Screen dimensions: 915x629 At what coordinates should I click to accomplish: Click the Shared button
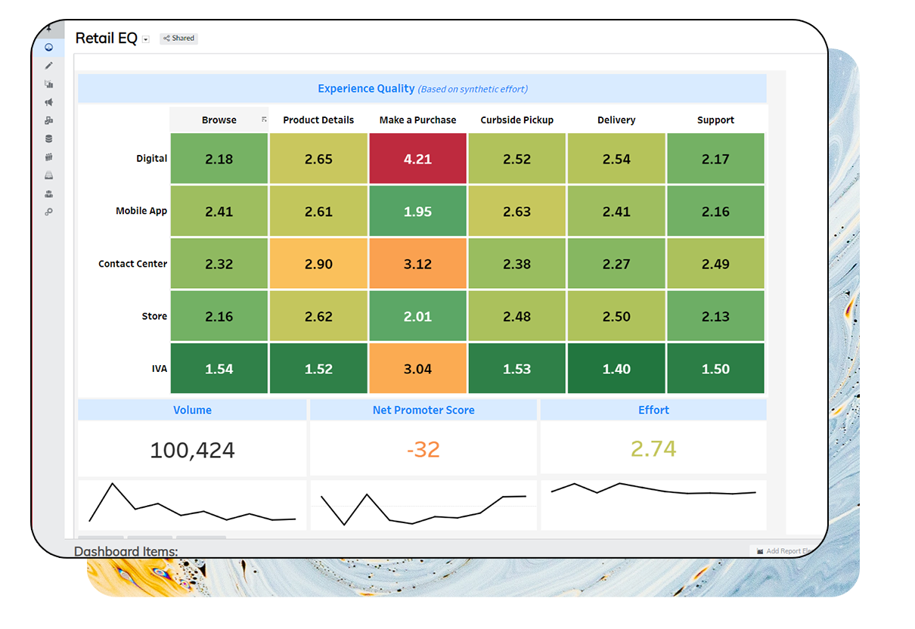click(x=178, y=38)
